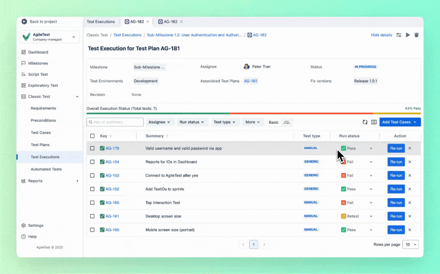
Task: Open the filter settings sliders icon
Action: click(x=399, y=35)
